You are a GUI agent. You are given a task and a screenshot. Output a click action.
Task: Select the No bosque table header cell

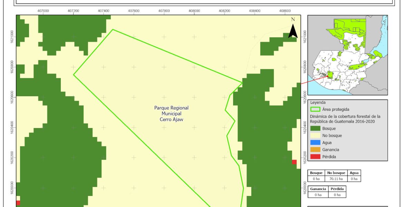335,173
